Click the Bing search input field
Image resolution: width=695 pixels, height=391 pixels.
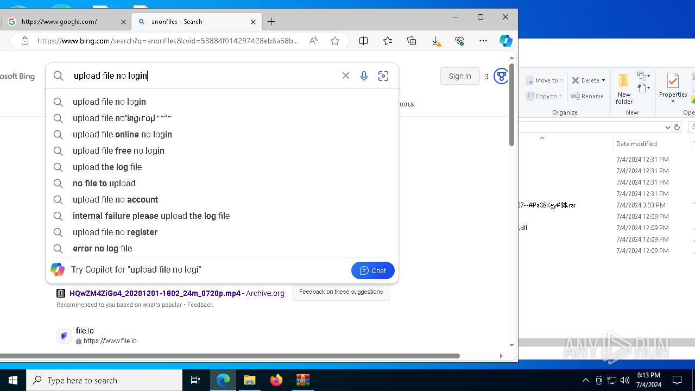[x=204, y=76]
